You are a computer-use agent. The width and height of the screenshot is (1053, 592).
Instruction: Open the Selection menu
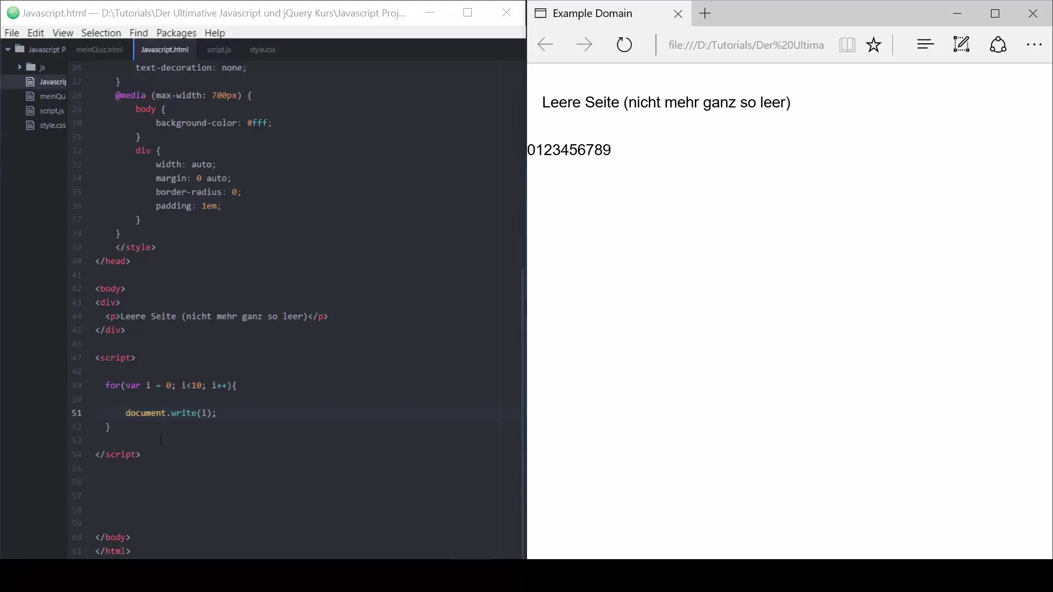pyautogui.click(x=101, y=33)
